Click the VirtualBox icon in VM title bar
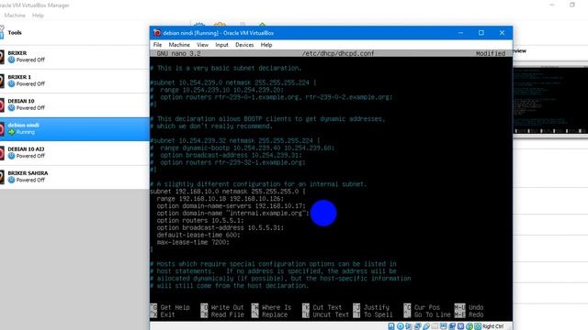 tap(157, 33)
